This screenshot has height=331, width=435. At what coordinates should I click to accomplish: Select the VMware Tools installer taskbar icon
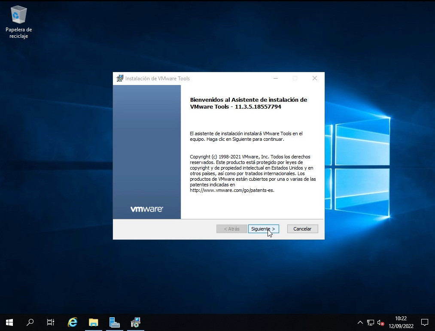pos(135,322)
